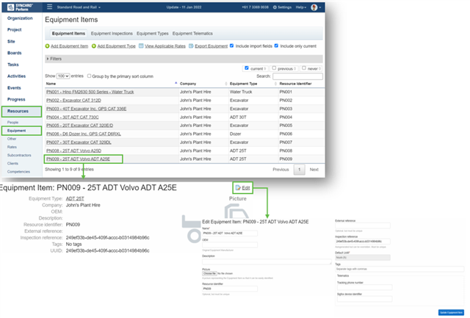
Task: Switch to the Equipment Types tab
Action: (153, 34)
